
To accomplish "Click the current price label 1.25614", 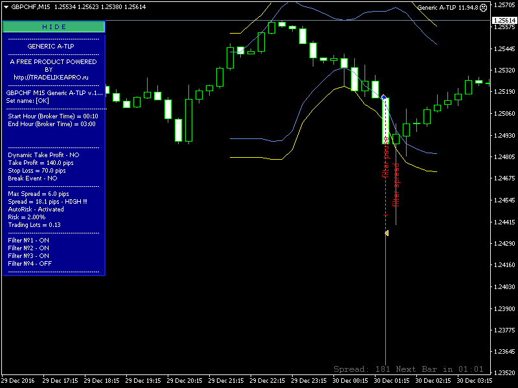I will tap(504, 21).
